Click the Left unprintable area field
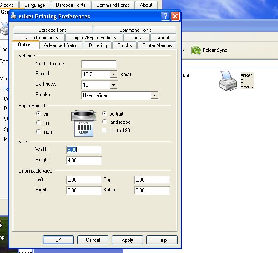 (84, 179)
